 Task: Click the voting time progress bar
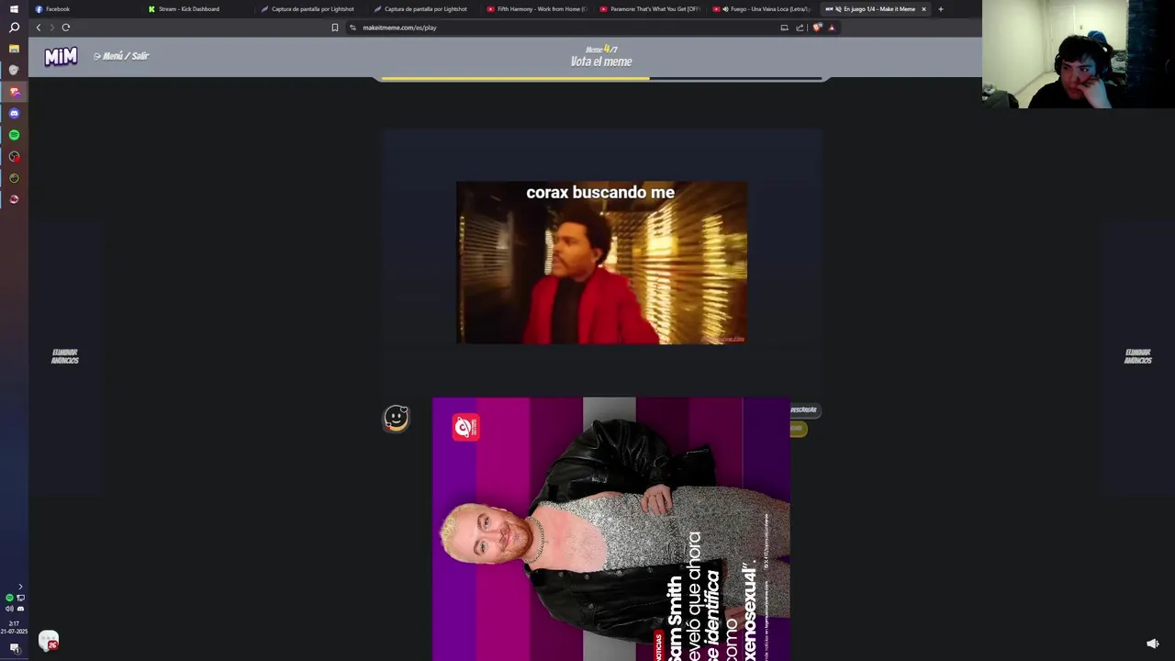coord(601,79)
